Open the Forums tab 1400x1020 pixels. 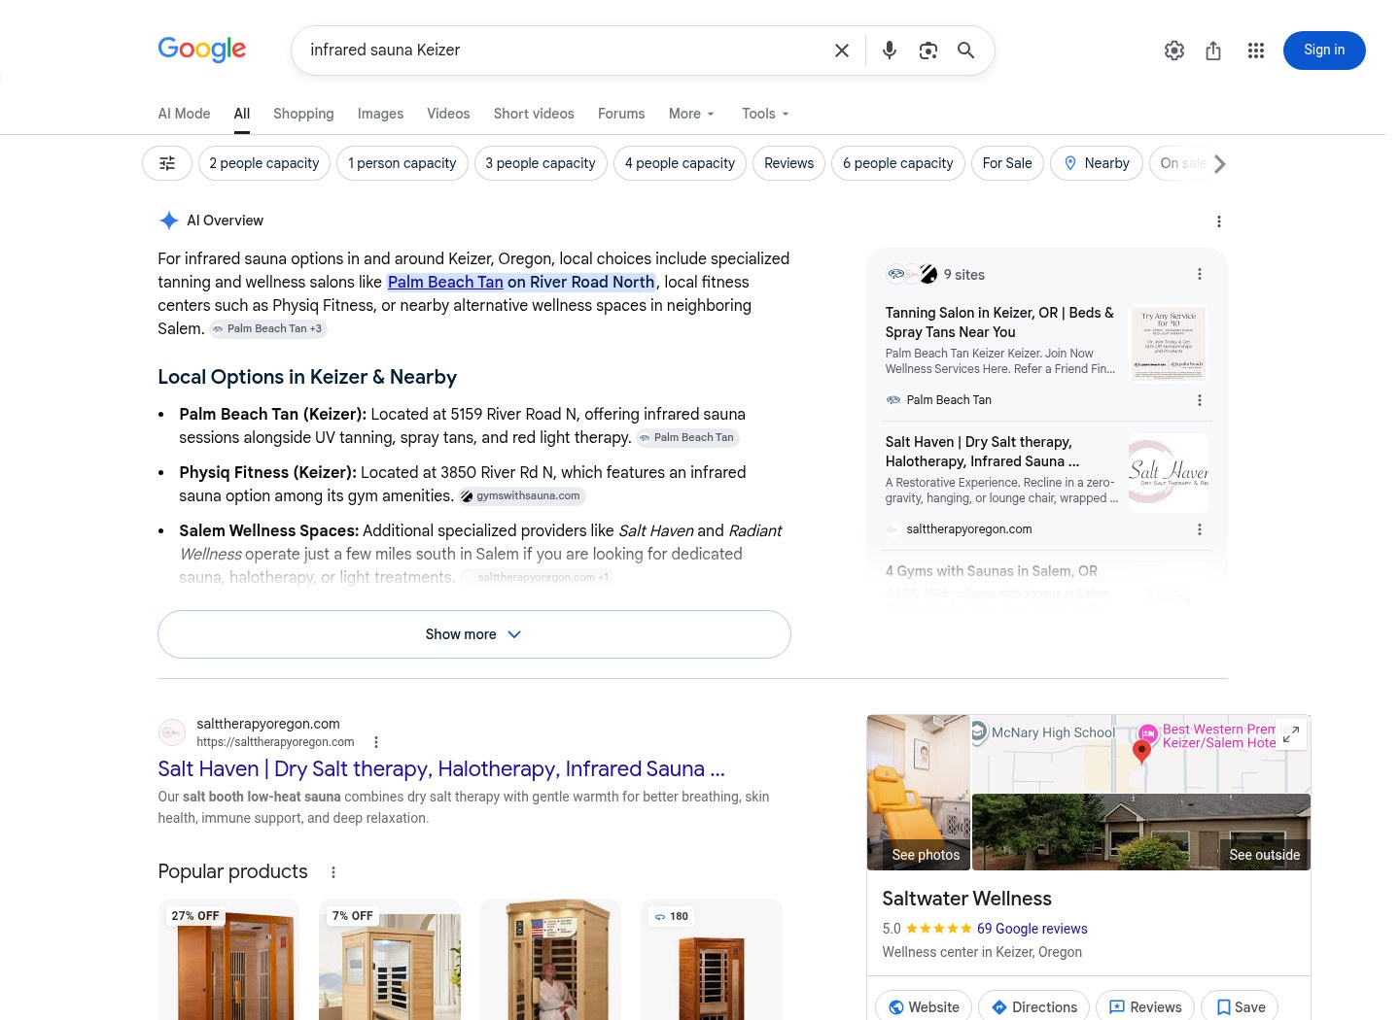click(621, 114)
